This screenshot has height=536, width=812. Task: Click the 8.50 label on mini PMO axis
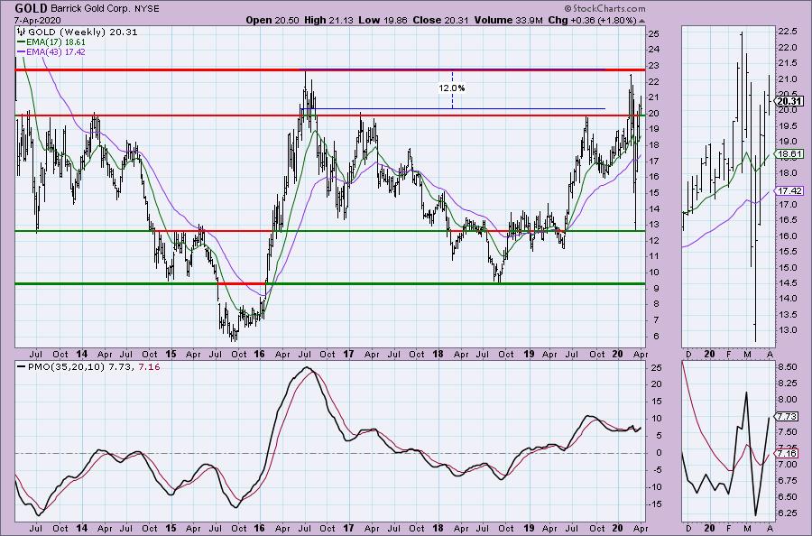(787, 366)
